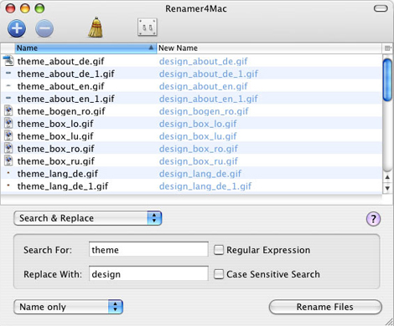The height and width of the screenshot is (326, 394).
Task: Open the switches preferences toolbar icon
Action: point(148,28)
